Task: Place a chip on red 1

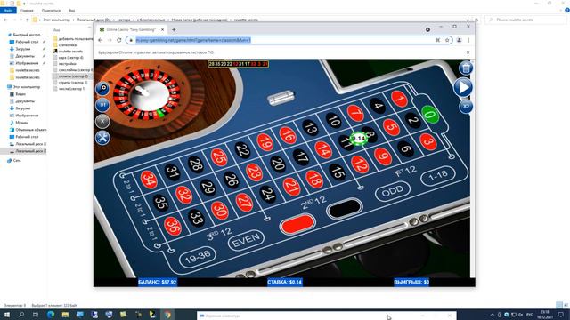Action: click(399, 99)
